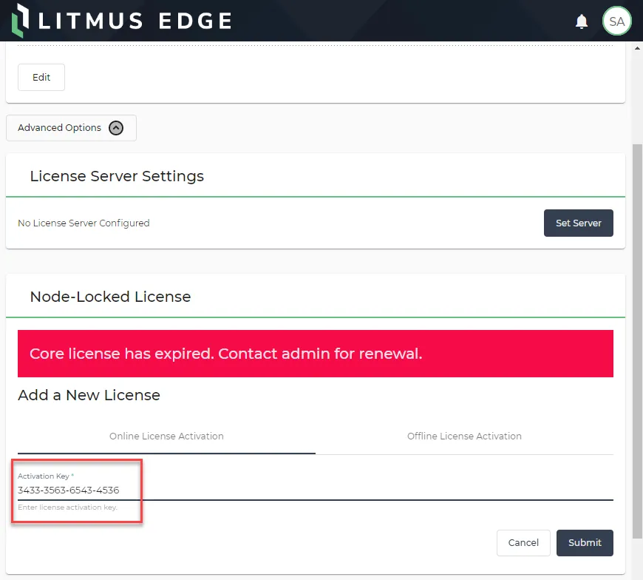Collapse the Advanced Options section
The image size is (643, 580).
coord(72,128)
